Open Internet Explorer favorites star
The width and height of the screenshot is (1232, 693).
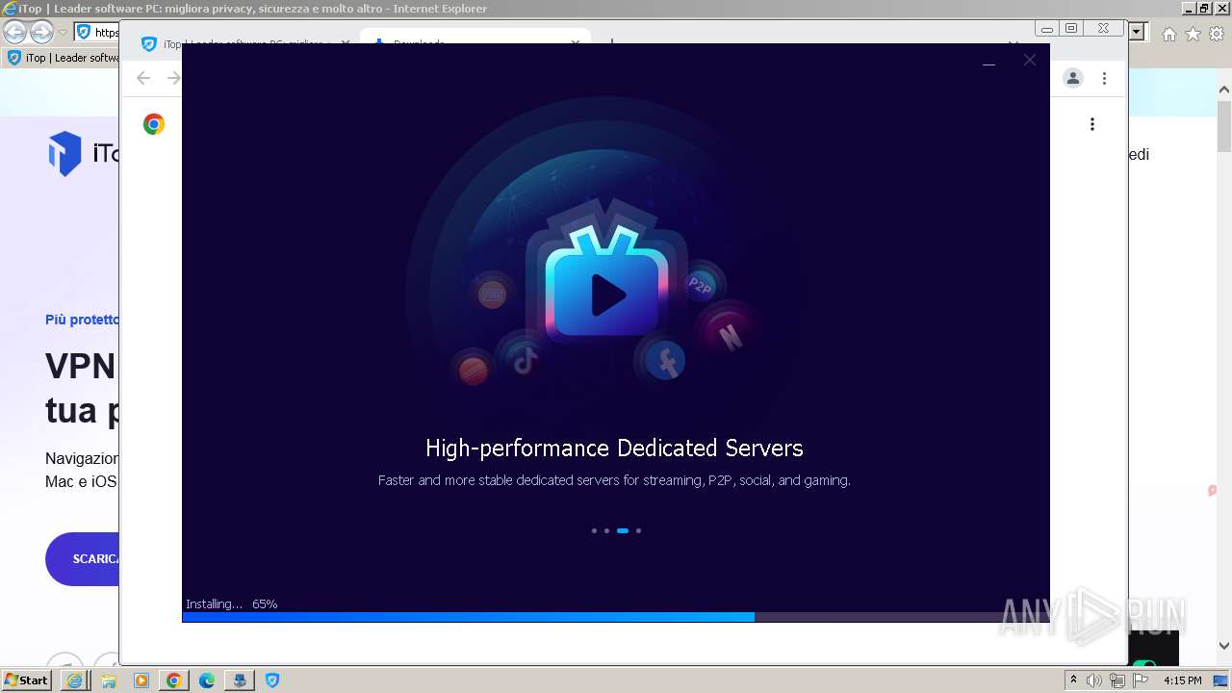click(1193, 34)
